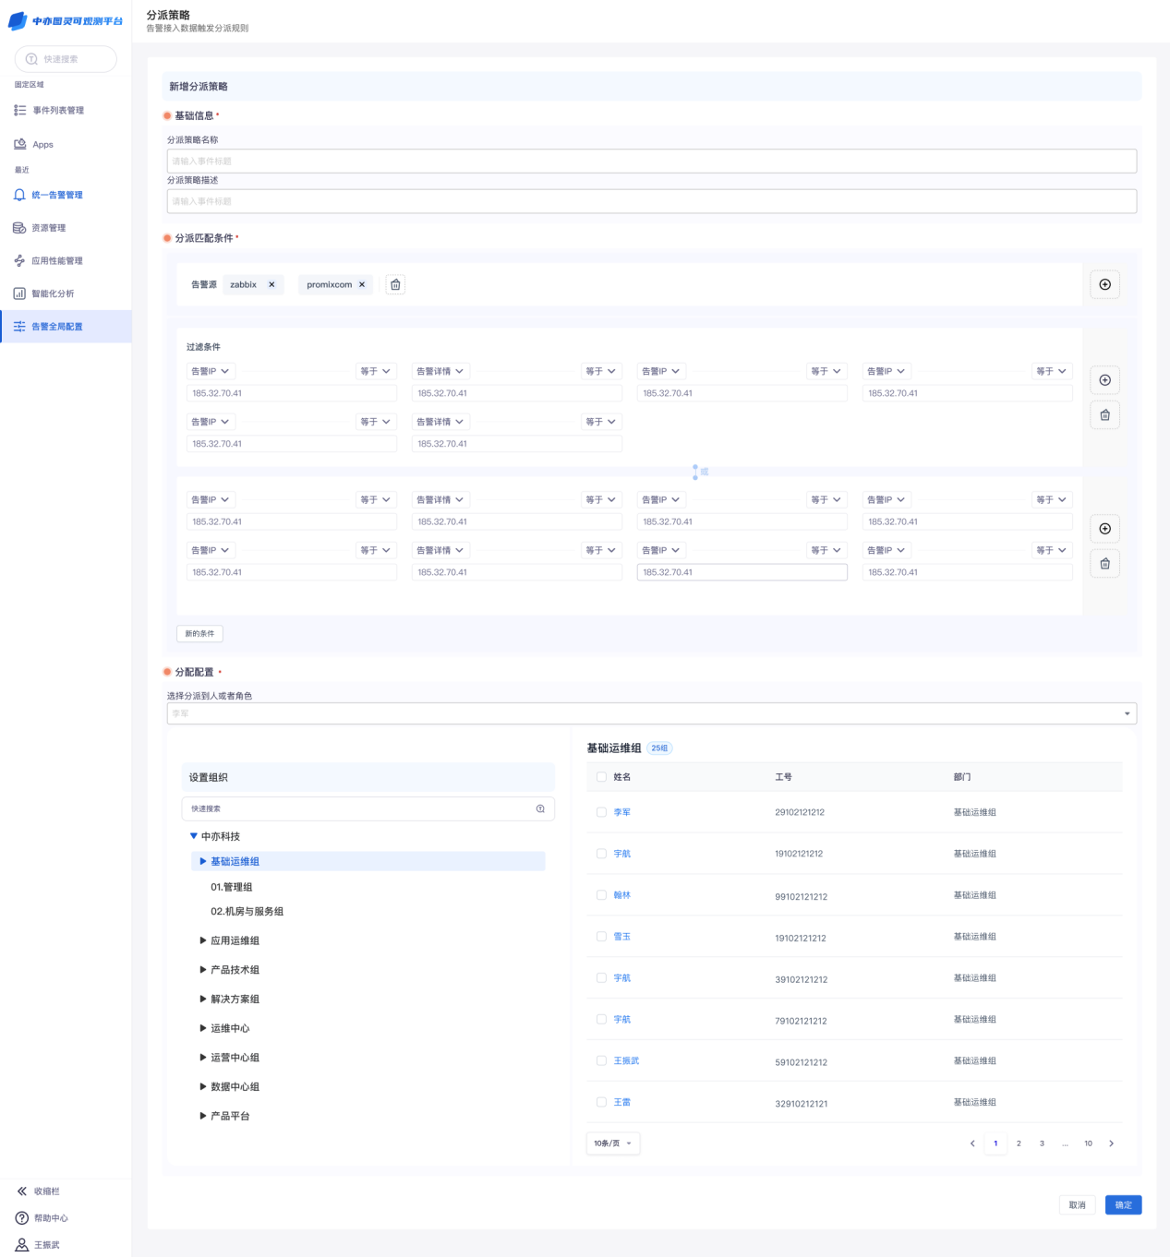1170x1257 pixels.
Task: Click the 确定 confirm button
Action: pos(1123,1204)
